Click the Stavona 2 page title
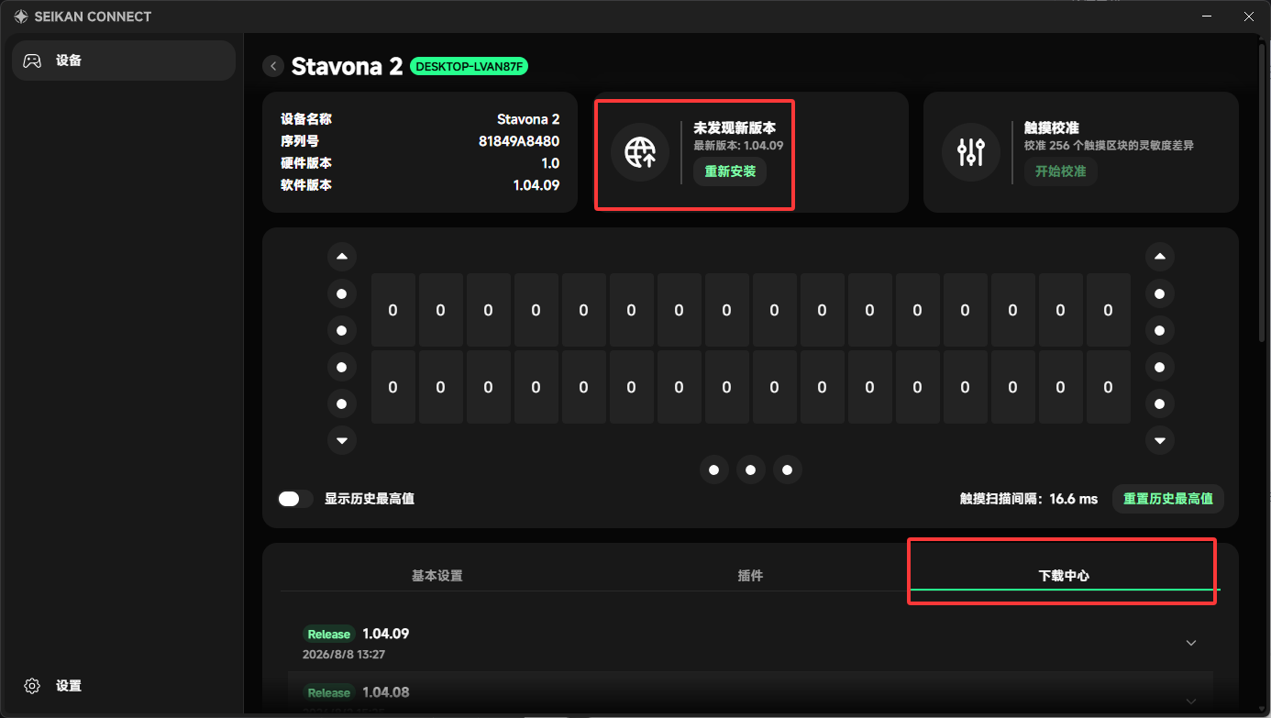1271x718 pixels. (x=347, y=66)
